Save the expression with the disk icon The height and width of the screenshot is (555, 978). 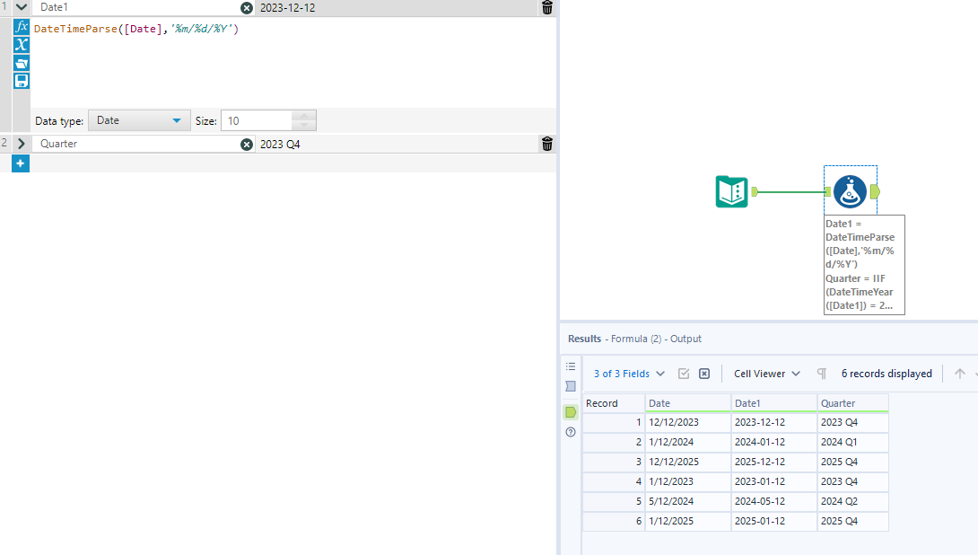coord(21,80)
